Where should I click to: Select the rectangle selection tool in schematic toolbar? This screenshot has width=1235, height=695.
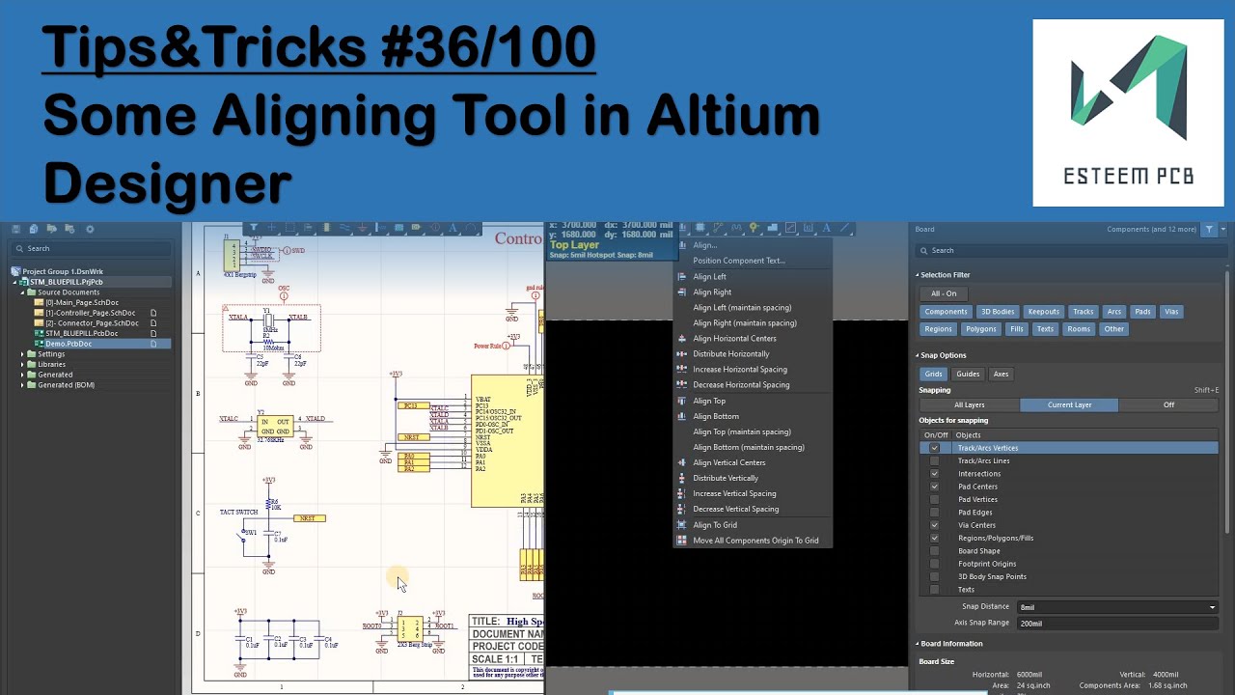(290, 228)
